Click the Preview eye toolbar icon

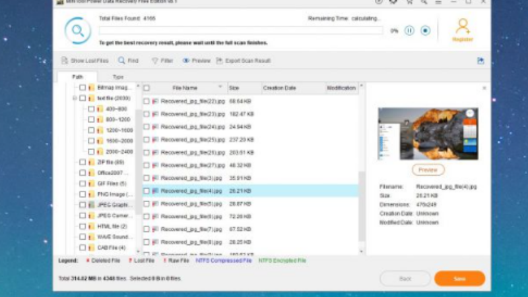pos(186,61)
